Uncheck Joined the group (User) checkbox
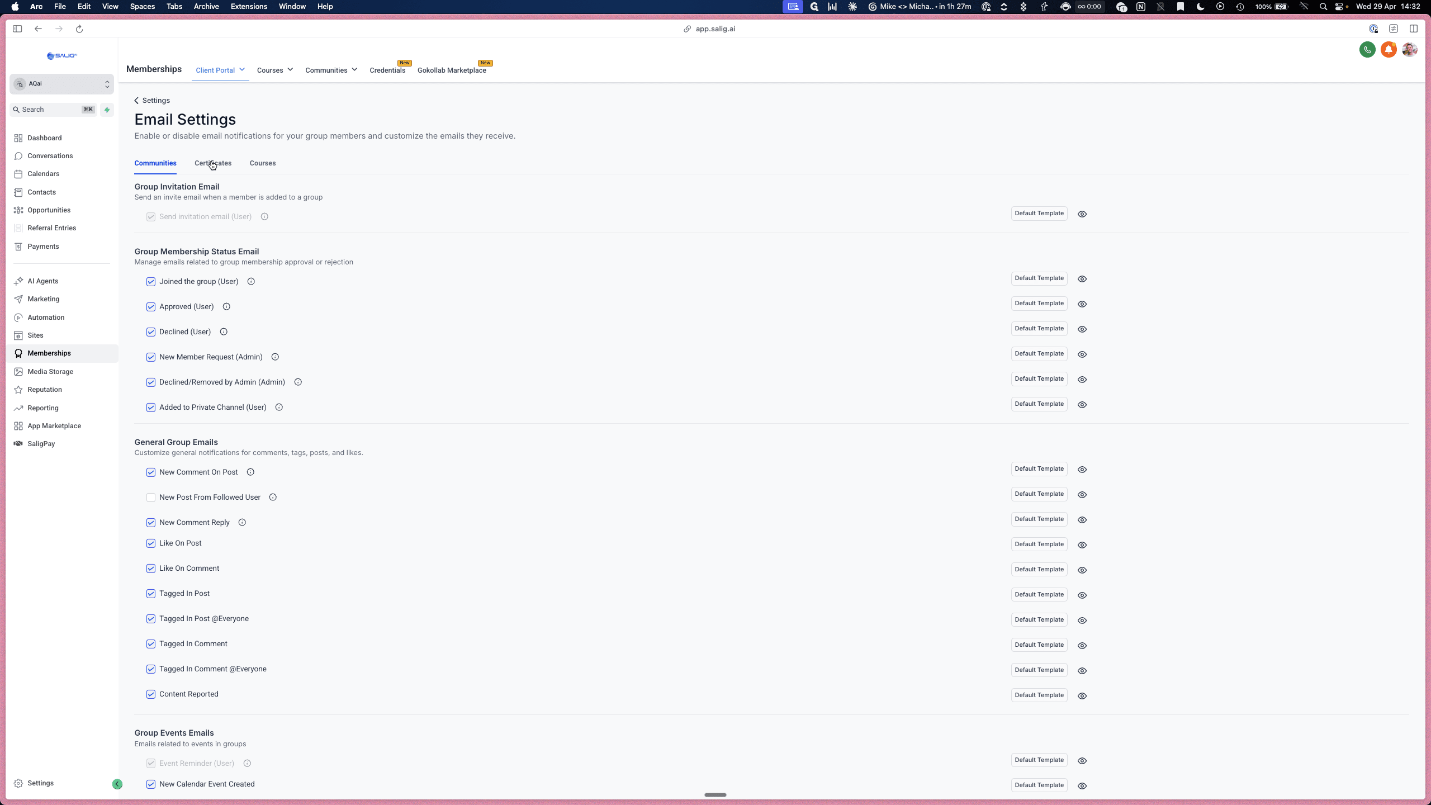1431x805 pixels. tap(151, 281)
